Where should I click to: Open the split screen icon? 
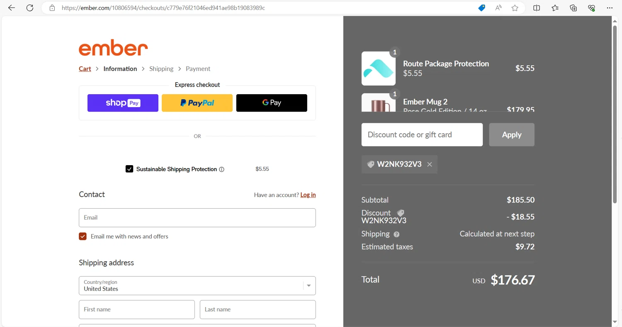click(x=537, y=8)
